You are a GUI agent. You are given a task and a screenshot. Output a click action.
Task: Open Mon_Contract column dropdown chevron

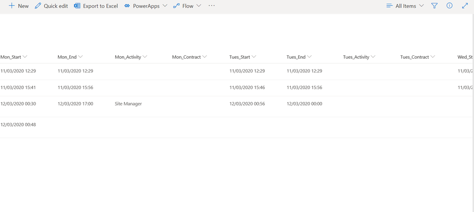pos(204,57)
